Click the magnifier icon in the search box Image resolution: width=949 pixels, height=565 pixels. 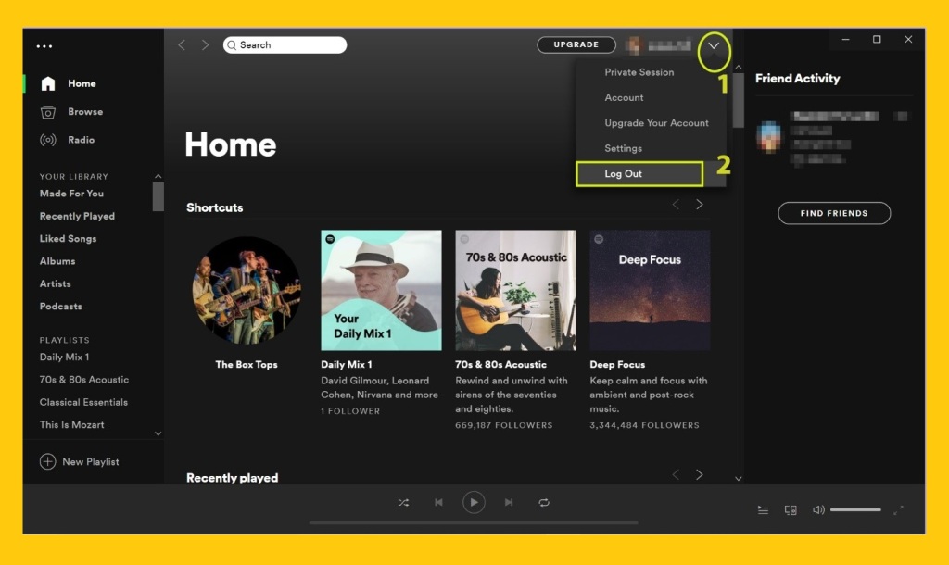click(232, 45)
